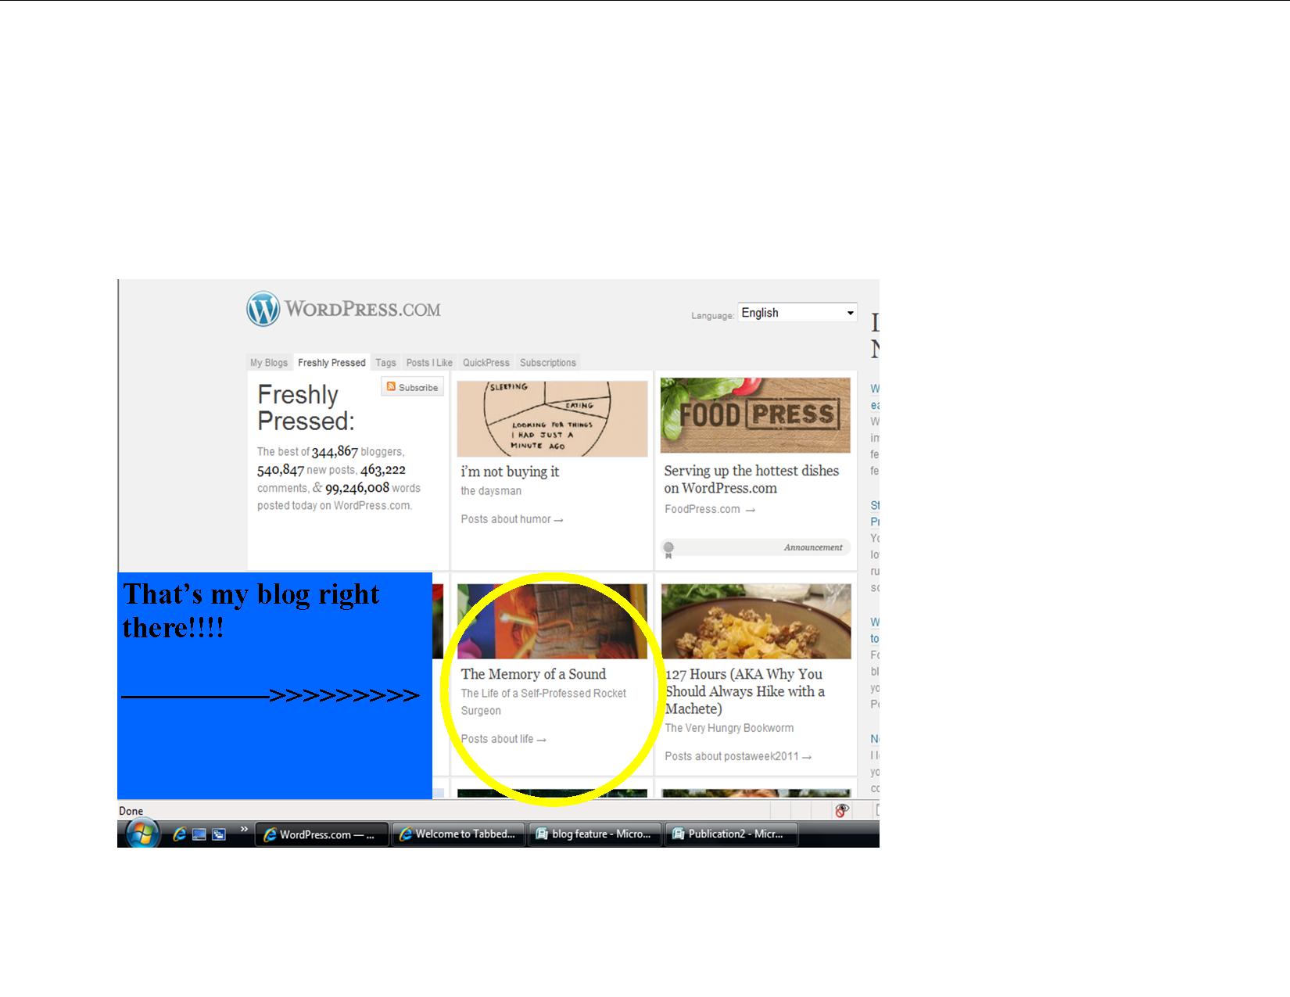The image size is (1290, 997).
Task: Go to the Subscriptions tab
Action: pyautogui.click(x=547, y=363)
